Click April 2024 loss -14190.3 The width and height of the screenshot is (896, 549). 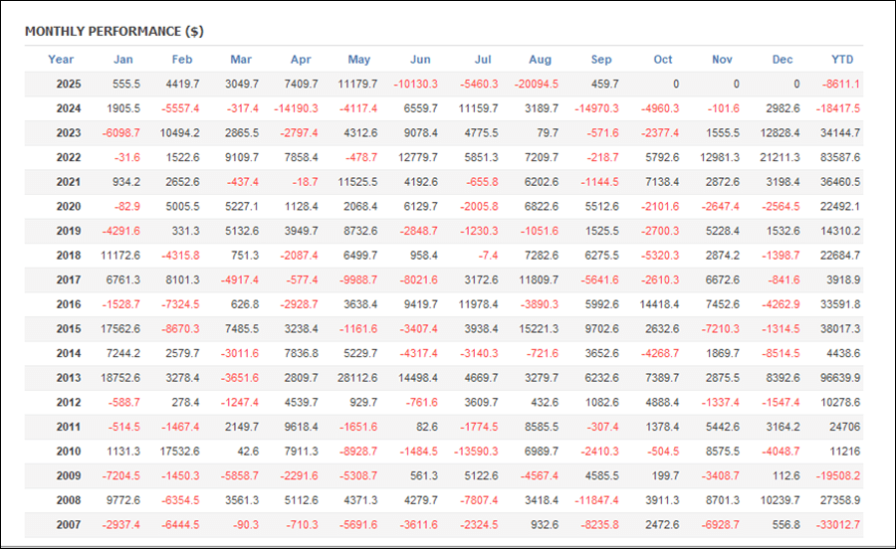(299, 108)
